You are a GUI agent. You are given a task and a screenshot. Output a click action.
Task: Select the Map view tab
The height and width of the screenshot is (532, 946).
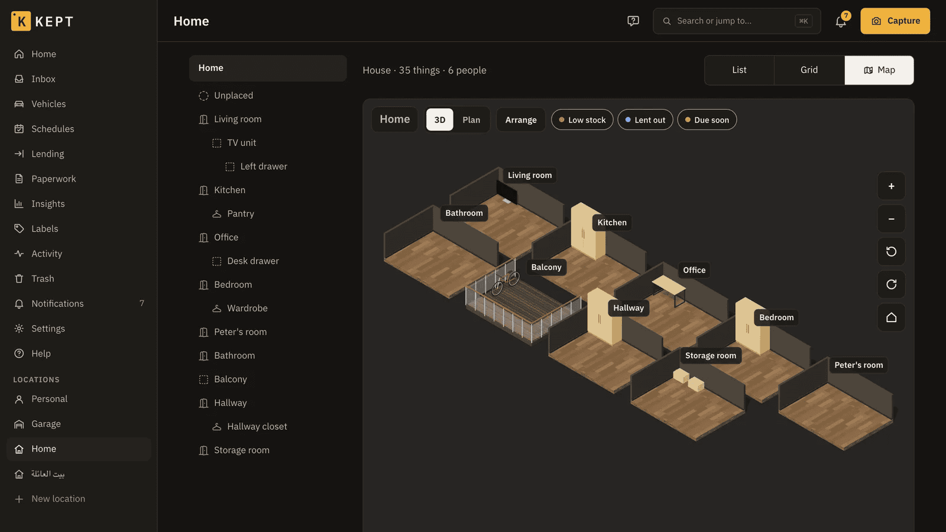point(879,70)
